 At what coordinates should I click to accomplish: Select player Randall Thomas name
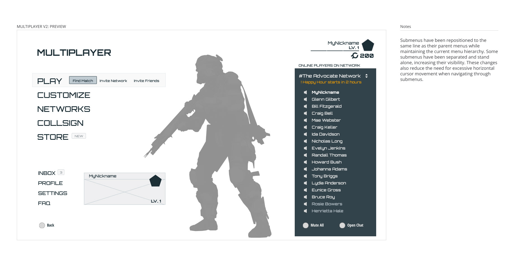point(329,155)
